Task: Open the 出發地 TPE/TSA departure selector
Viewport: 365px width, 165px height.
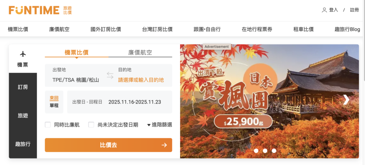Action: point(76,75)
